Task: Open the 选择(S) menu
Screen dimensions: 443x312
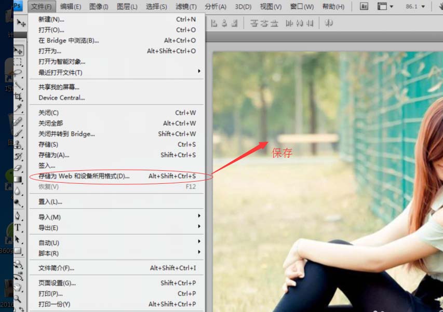Action: (x=156, y=7)
